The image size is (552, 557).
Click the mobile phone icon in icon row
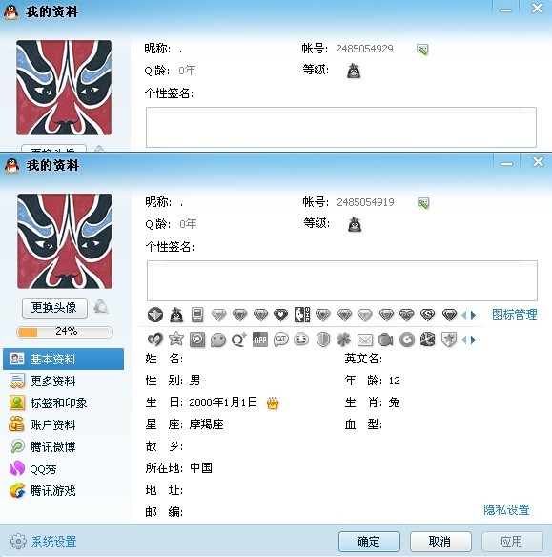pos(197,315)
